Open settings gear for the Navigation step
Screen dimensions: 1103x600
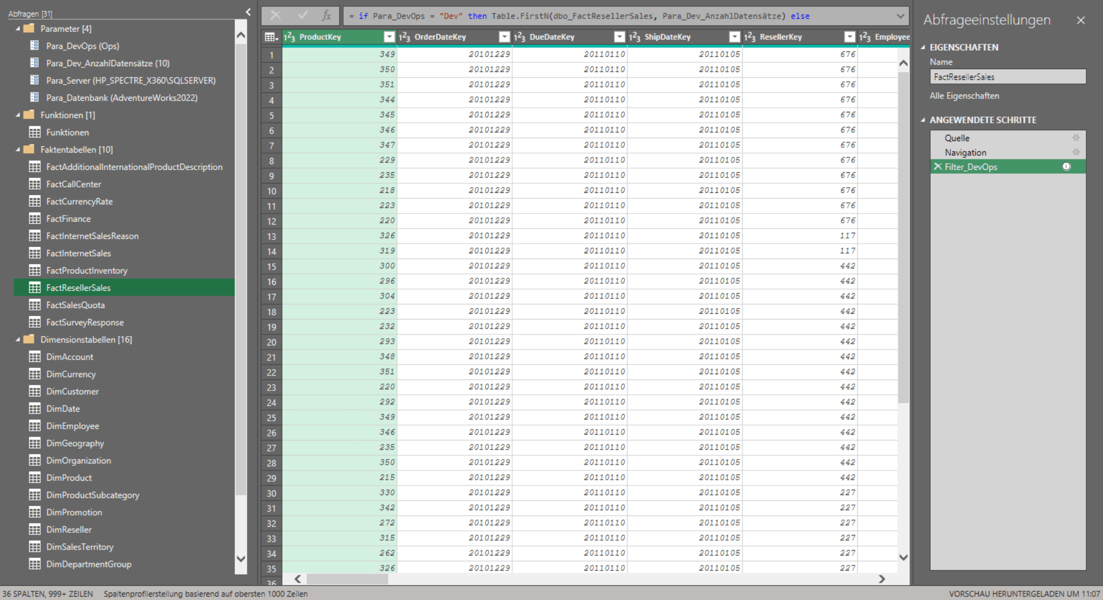(1076, 152)
